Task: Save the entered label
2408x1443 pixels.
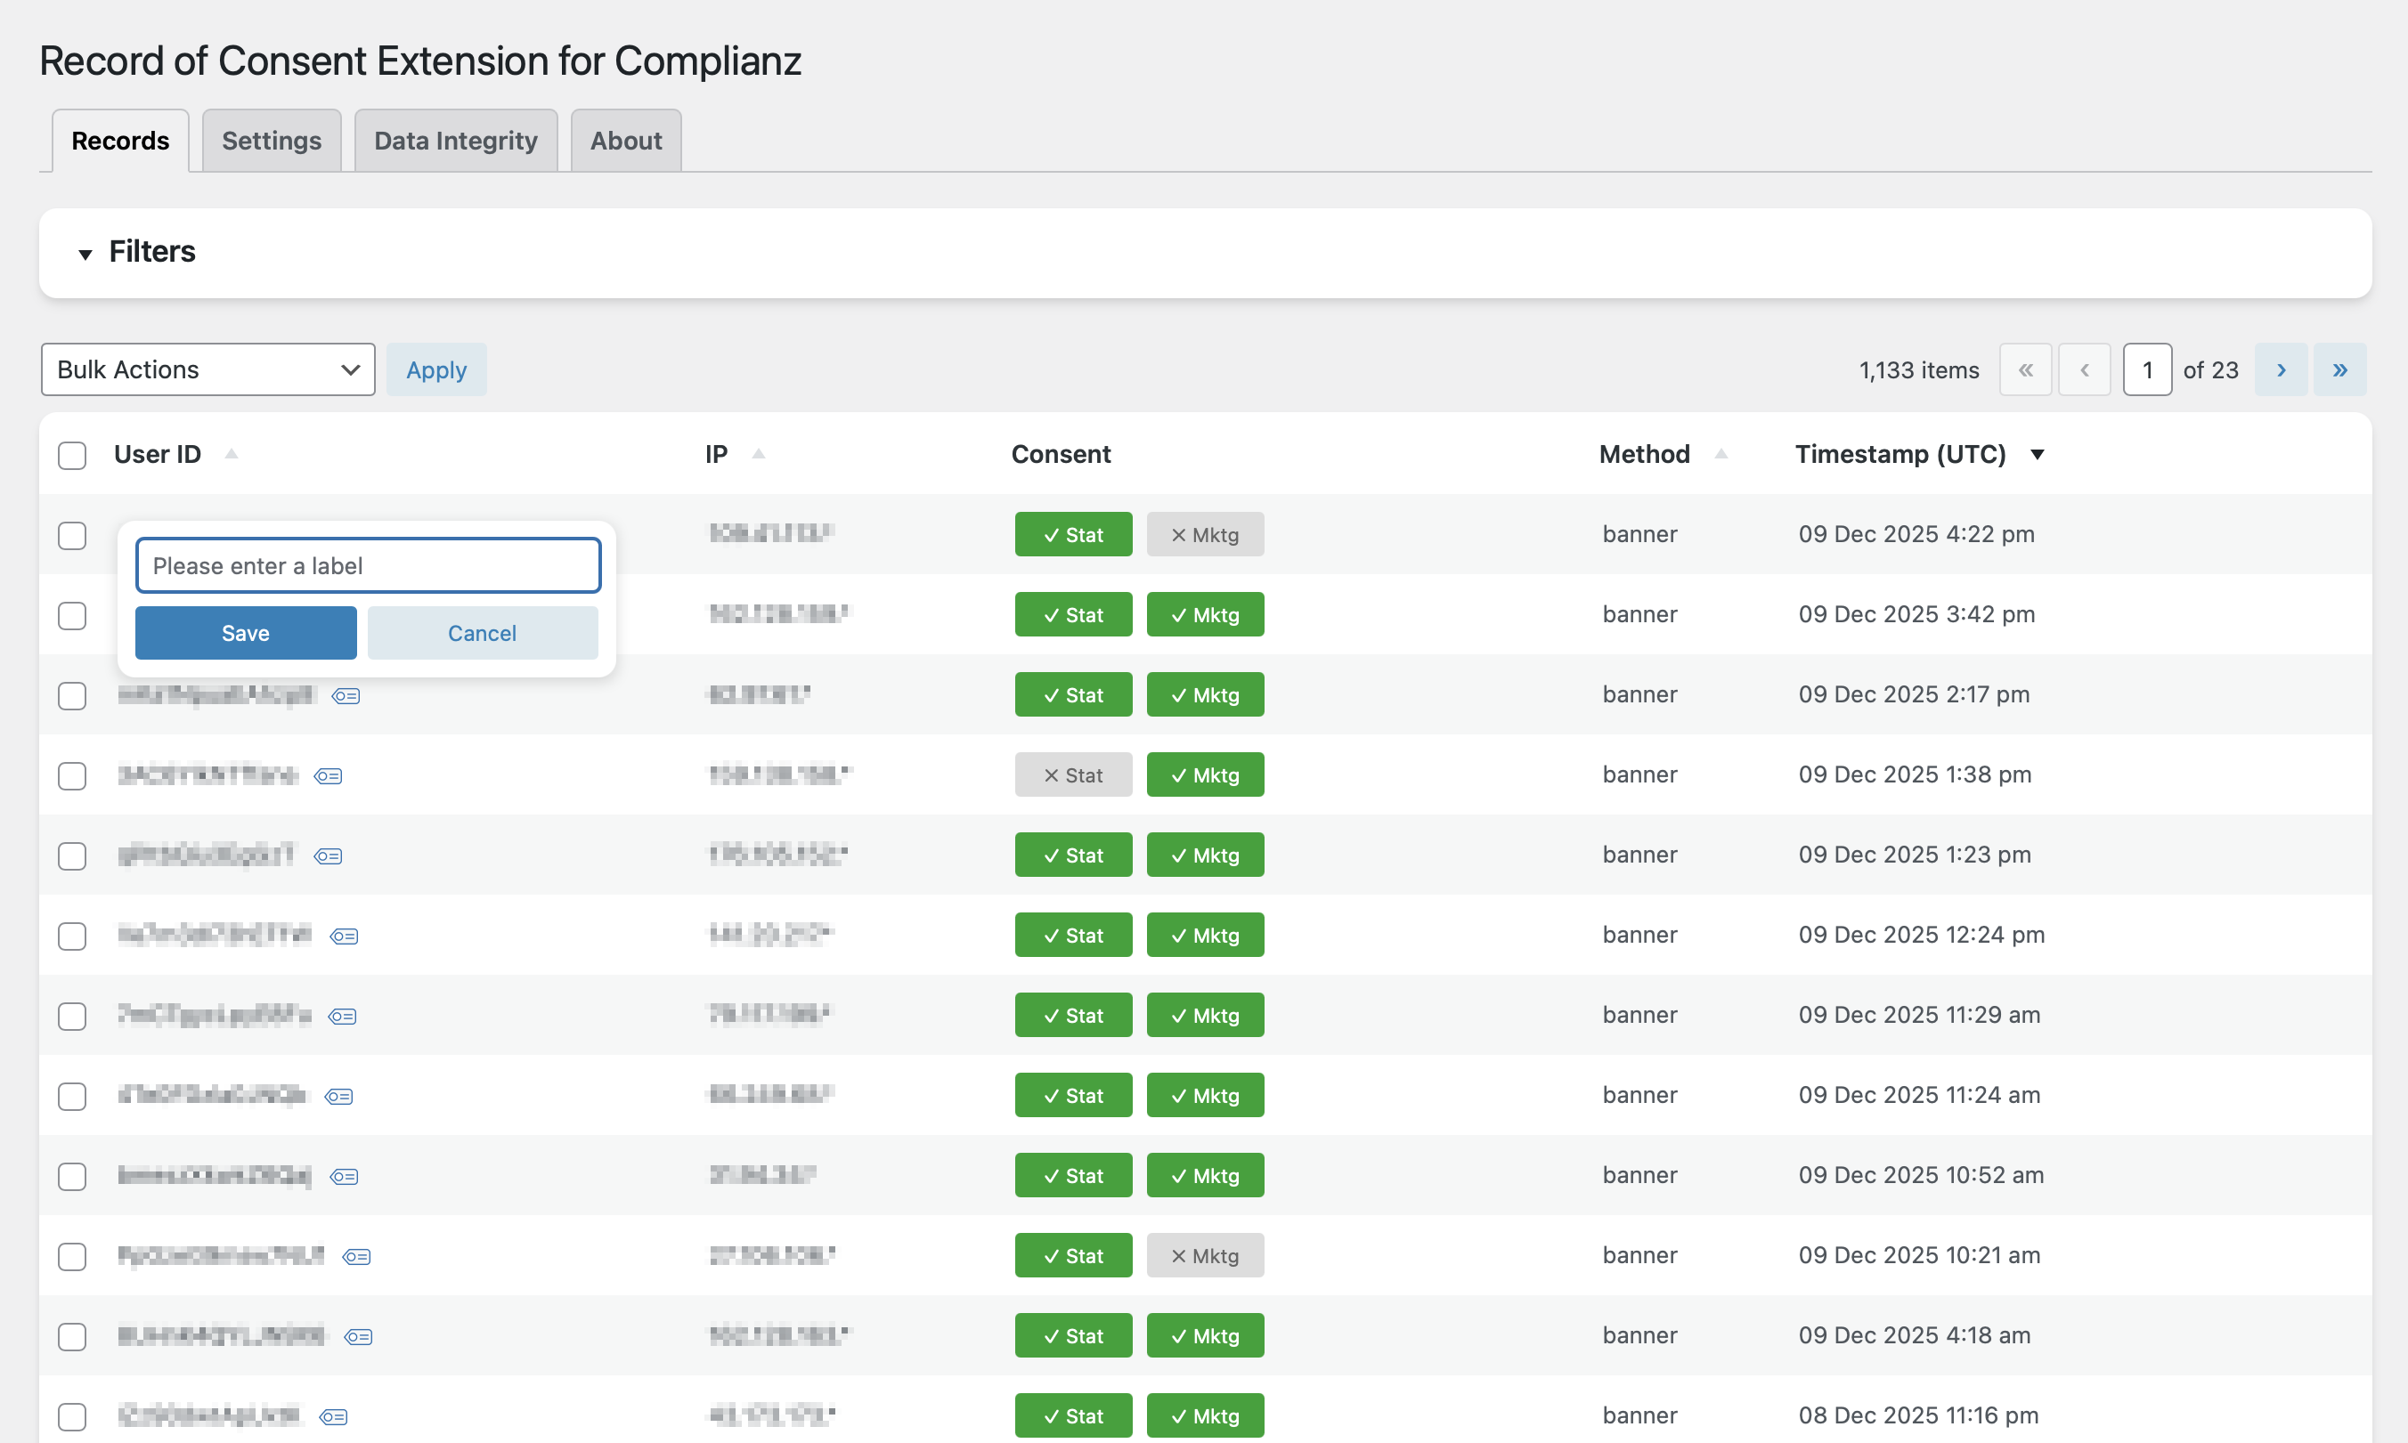Action: (245, 633)
